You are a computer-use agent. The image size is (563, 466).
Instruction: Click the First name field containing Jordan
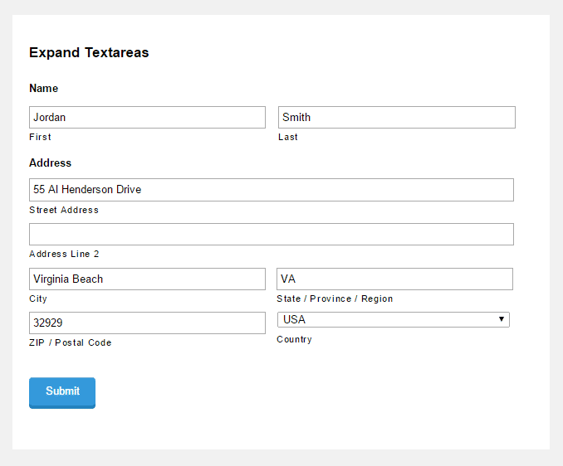click(x=147, y=117)
